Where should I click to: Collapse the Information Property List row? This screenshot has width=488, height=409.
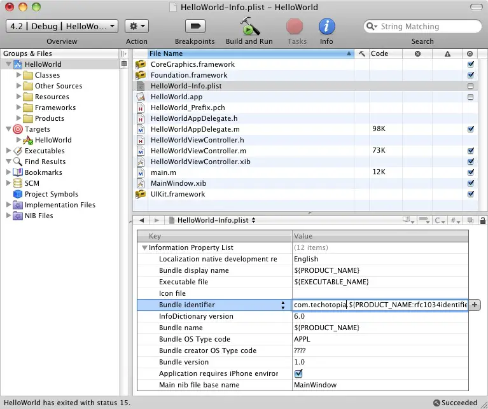(x=144, y=247)
